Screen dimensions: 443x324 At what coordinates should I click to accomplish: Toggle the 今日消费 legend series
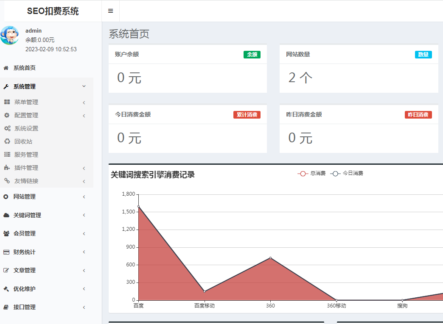click(347, 173)
